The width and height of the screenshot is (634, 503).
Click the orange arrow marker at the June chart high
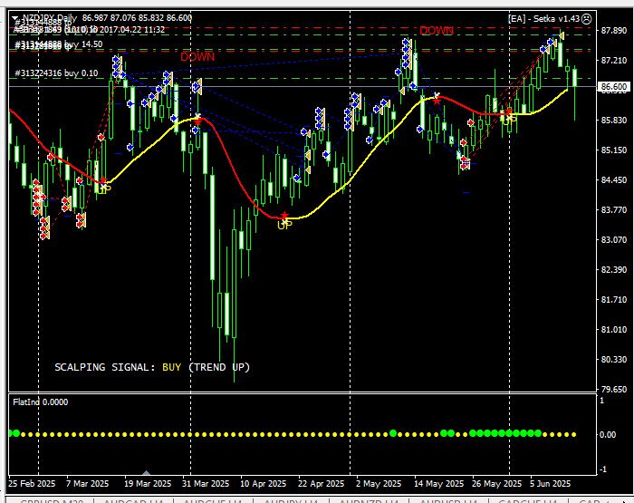562,36
